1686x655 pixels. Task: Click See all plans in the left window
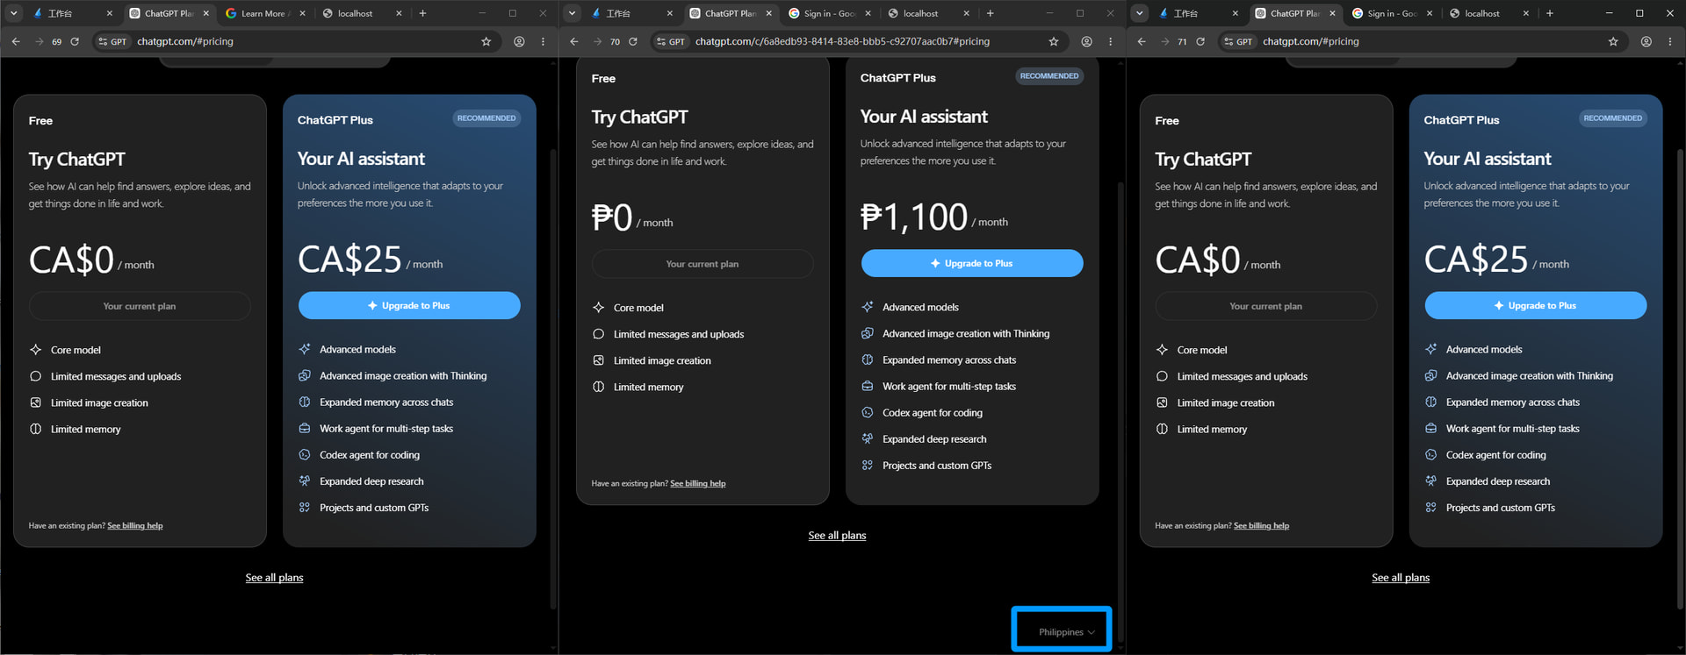274,578
